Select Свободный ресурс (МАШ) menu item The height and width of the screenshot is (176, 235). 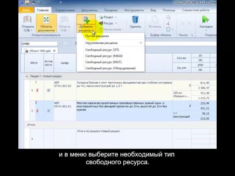(111, 56)
